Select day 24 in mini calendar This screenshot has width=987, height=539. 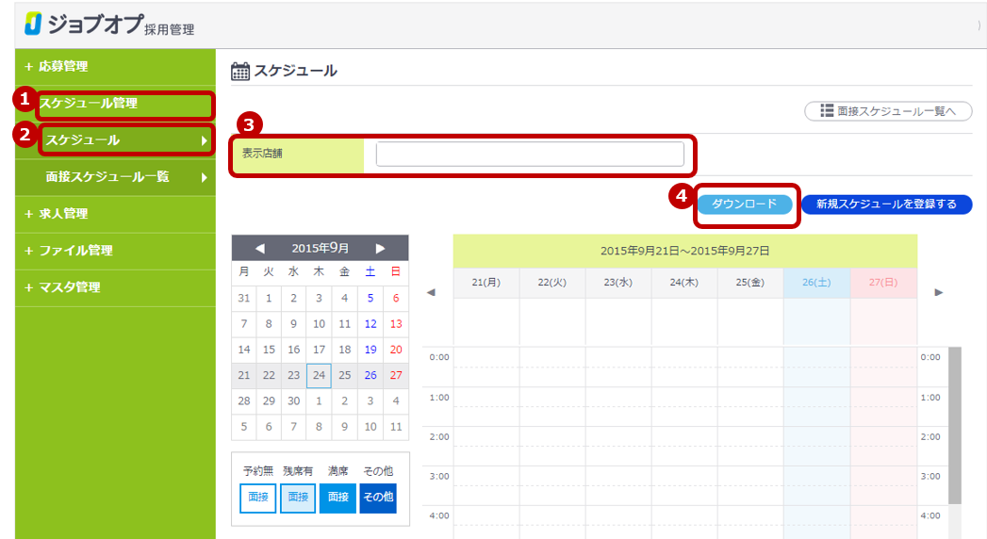pyautogui.click(x=319, y=375)
